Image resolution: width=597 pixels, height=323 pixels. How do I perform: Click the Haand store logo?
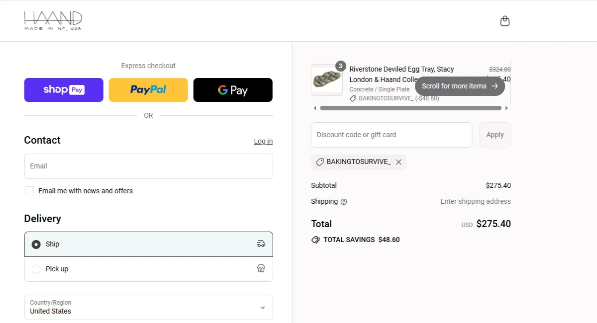tap(52, 20)
